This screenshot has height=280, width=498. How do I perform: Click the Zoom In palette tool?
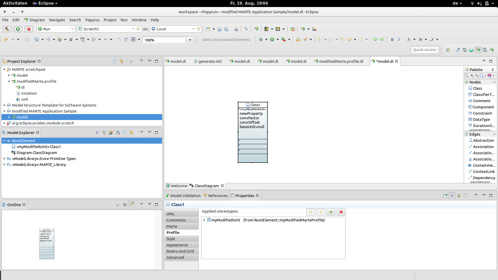[472, 76]
